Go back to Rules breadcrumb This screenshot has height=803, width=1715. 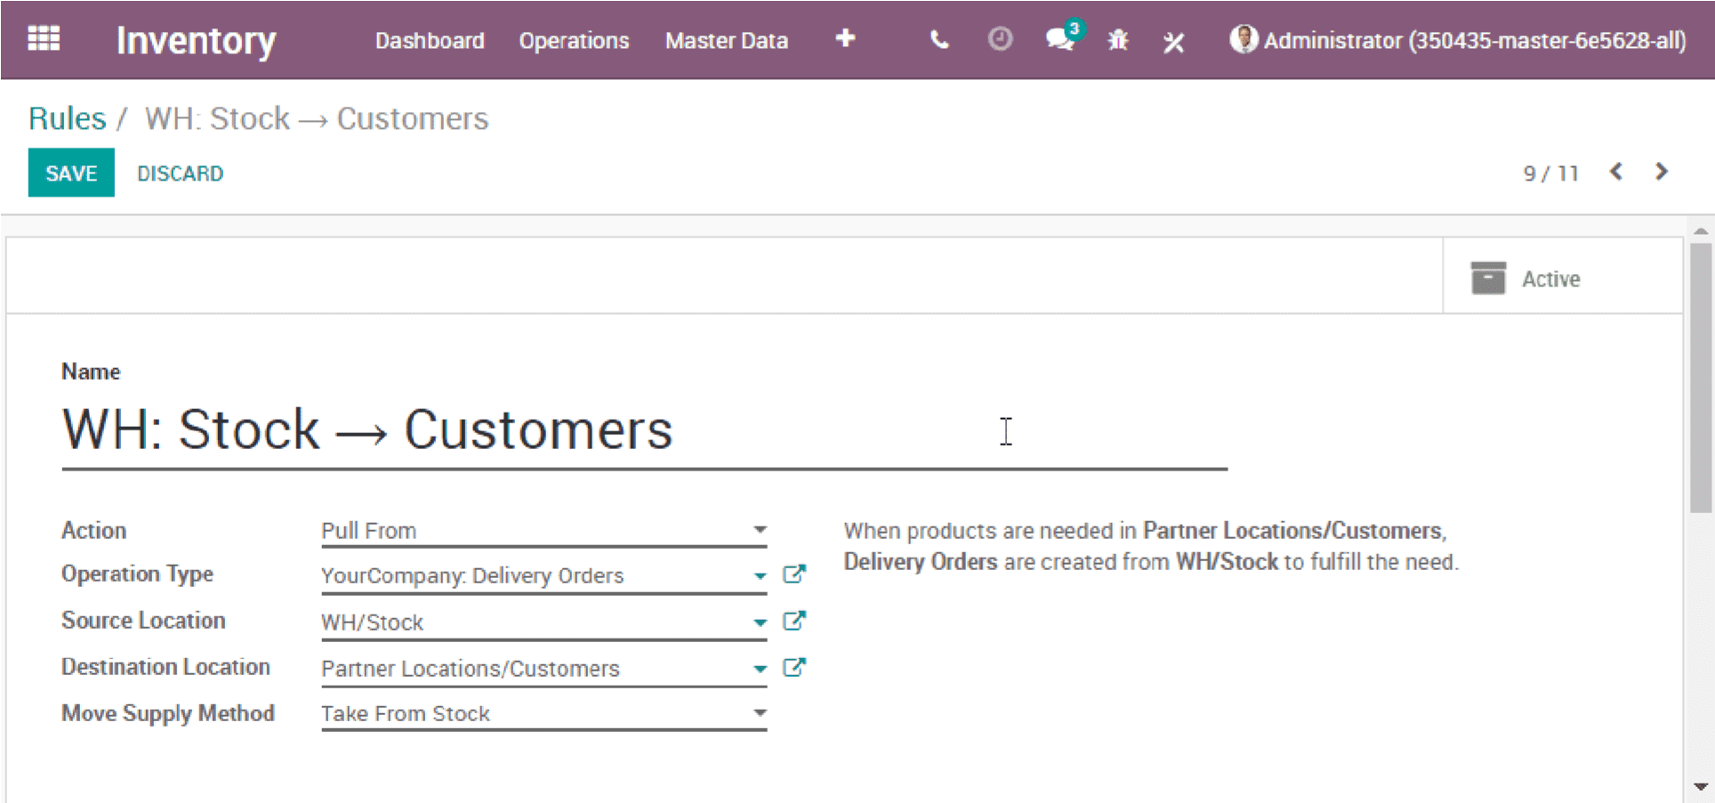(67, 118)
